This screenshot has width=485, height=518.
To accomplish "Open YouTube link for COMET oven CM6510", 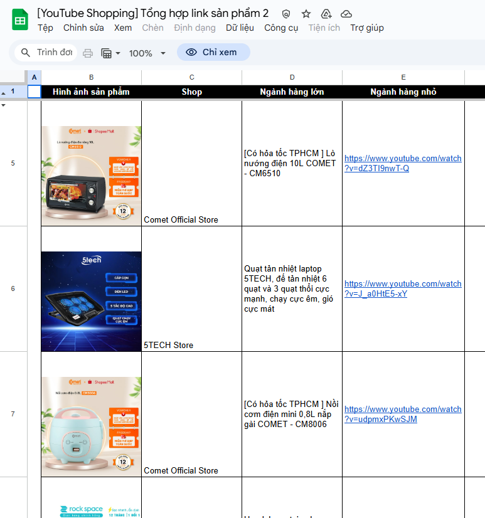I will (x=403, y=163).
